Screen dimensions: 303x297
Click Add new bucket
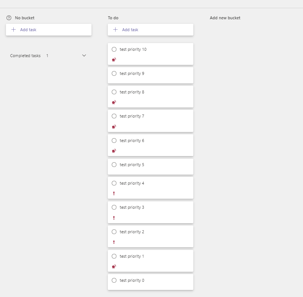point(225,18)
